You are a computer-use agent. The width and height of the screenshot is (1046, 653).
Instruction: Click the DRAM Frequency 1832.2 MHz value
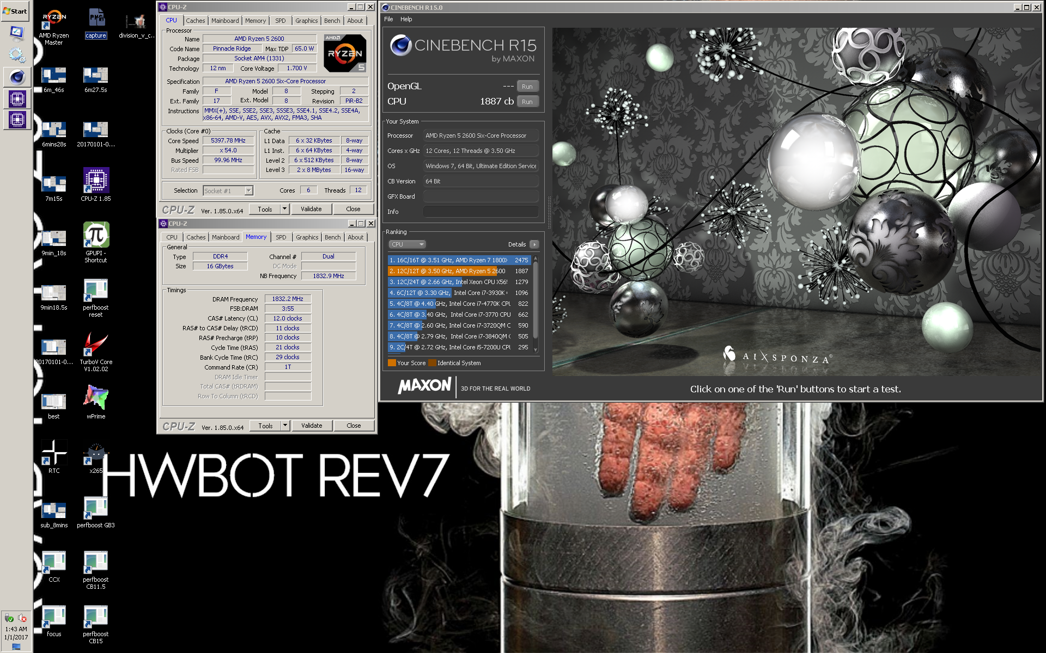click(x=288, y=299)
